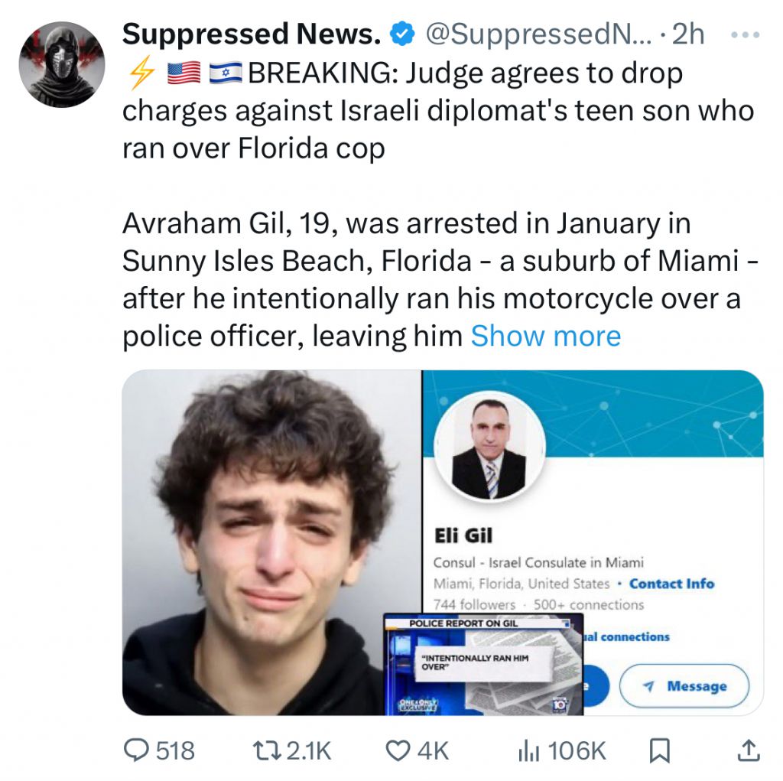783x781 pixels.
Task: Click Contact Info link in image
Action: [671, 584]
